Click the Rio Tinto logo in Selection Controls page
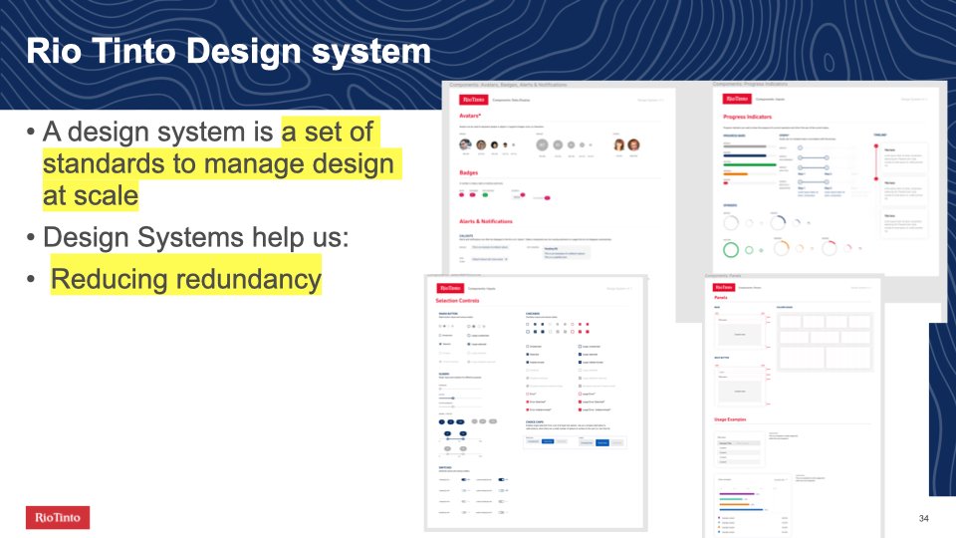This screenshot has height=538, width=956. pyautogui.click(x=450, y=288)
